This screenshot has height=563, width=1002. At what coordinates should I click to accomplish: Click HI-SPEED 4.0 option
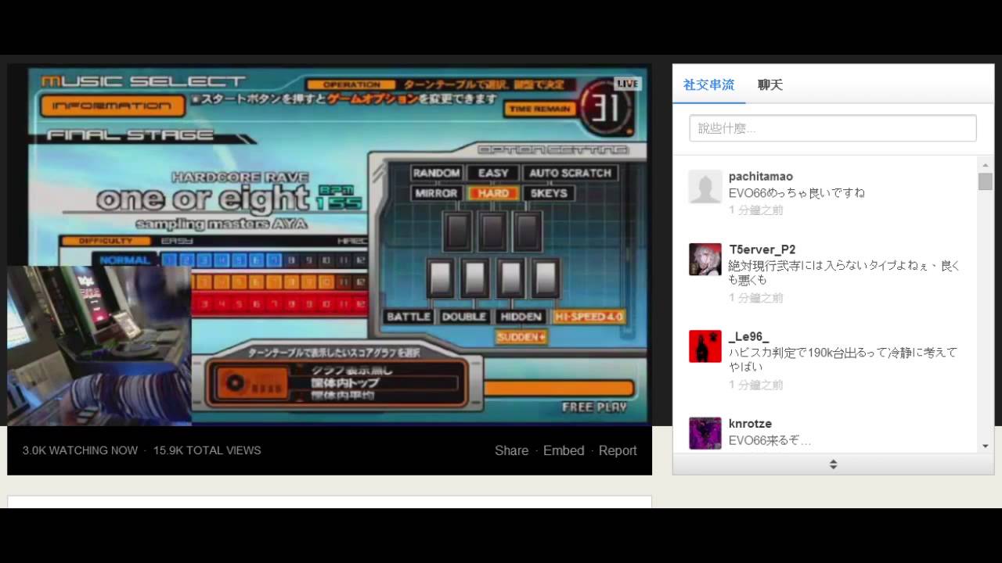tap(589, 317)
